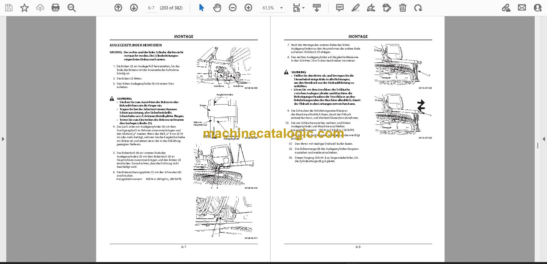The width and height of the screenshot is (547, 264).
Task: Activate the arrow selection tool
Action: pos(201,8)
